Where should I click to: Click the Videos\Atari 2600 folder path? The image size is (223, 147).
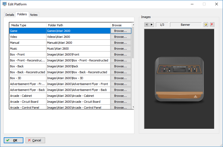click(x=78, y=37)
